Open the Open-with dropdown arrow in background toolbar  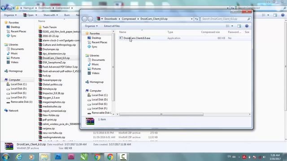36,15
